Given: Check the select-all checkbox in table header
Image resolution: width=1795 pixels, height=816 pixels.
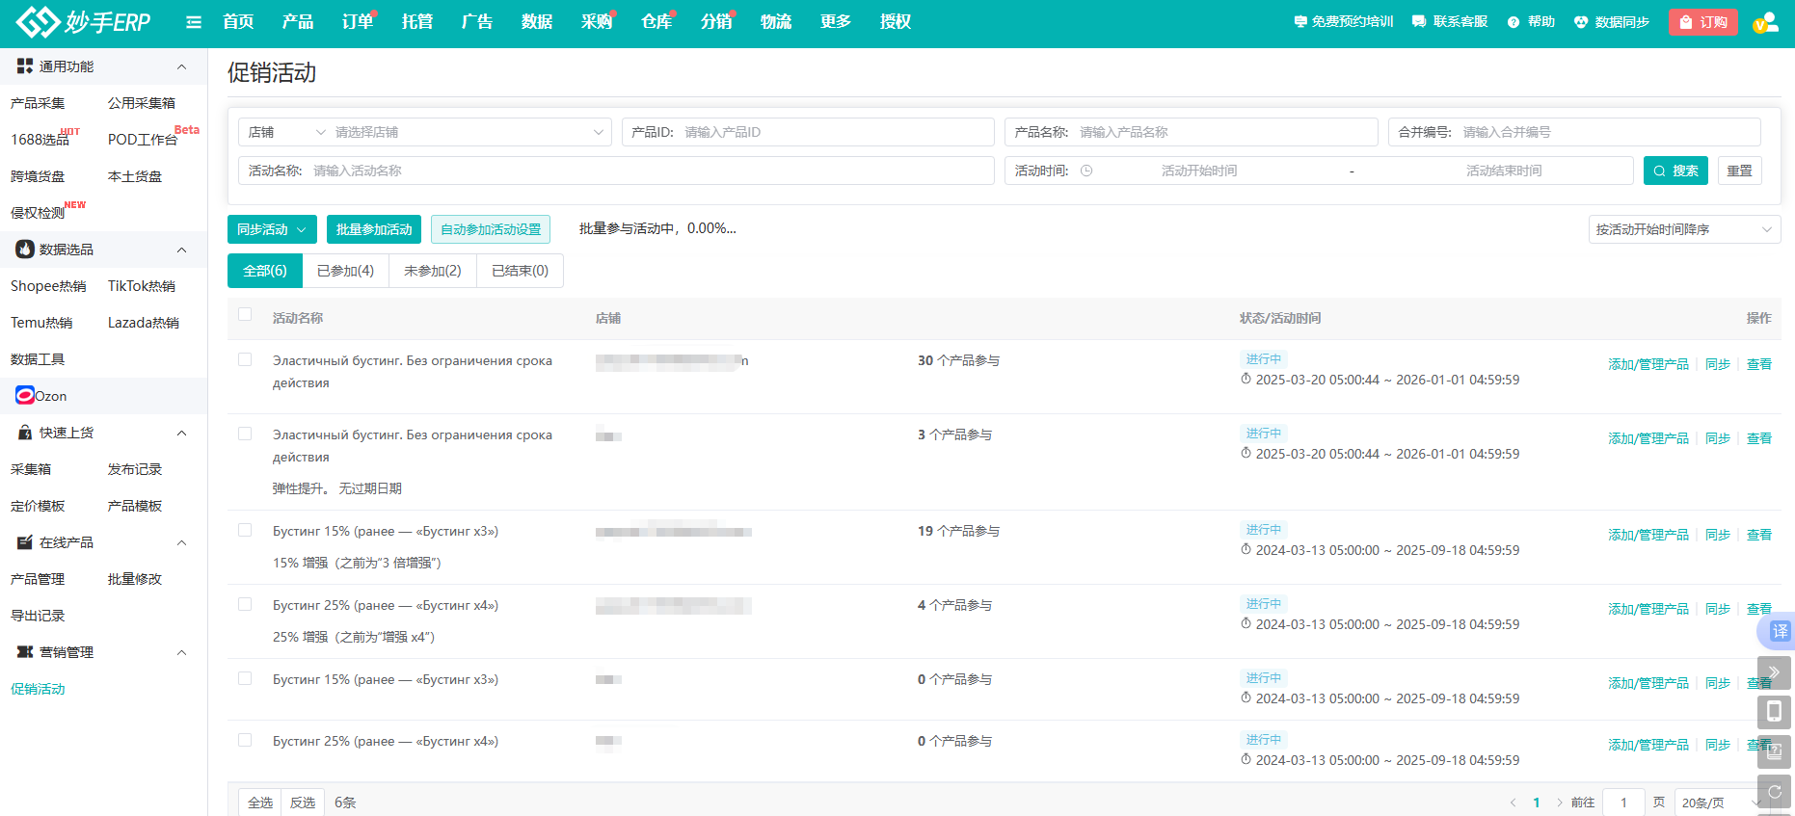Looking at the screenshot, I should pyautogui.click(x=245, y=315).
